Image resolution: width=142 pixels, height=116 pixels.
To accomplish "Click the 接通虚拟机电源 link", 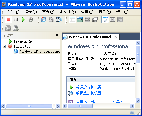I will point(89,87).
